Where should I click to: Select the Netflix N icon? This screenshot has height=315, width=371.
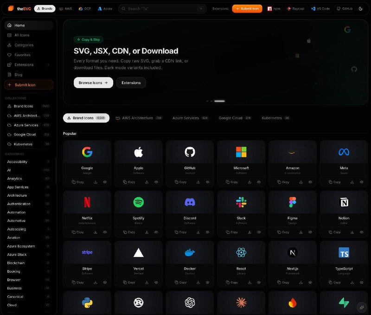coord(87,202)
